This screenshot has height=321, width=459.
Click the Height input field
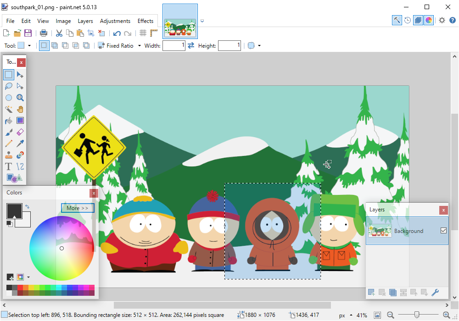[229, 45]
